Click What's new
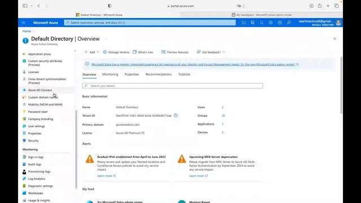Image resolution: width=361 pixels, height=203 pixels. click(x=143, y=52)
